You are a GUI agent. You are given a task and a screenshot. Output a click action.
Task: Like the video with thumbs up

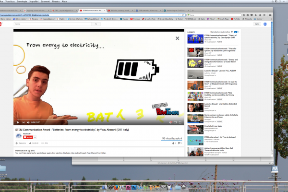click(174, 143)
